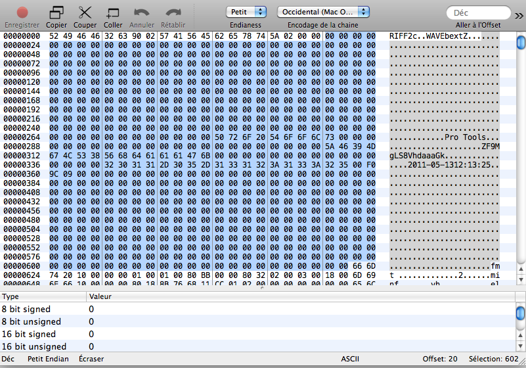Image resolution: width=526 pixels, height=368 pixels.
Task: Select the 8 bit signed row
Action: (x=26, y=309)
